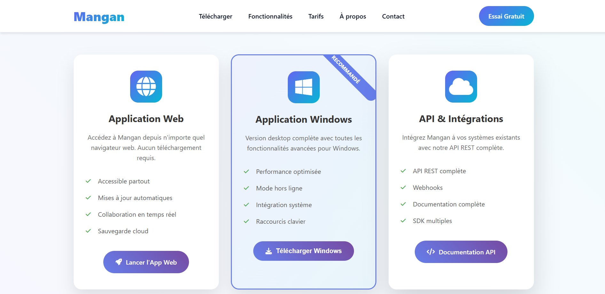Click the Windows logo icon tile
This screenshot has height=294, width=605.
[303, 87]
